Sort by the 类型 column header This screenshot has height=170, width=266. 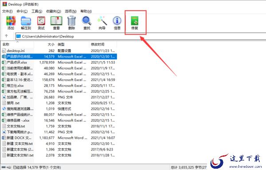coord(72,44)
